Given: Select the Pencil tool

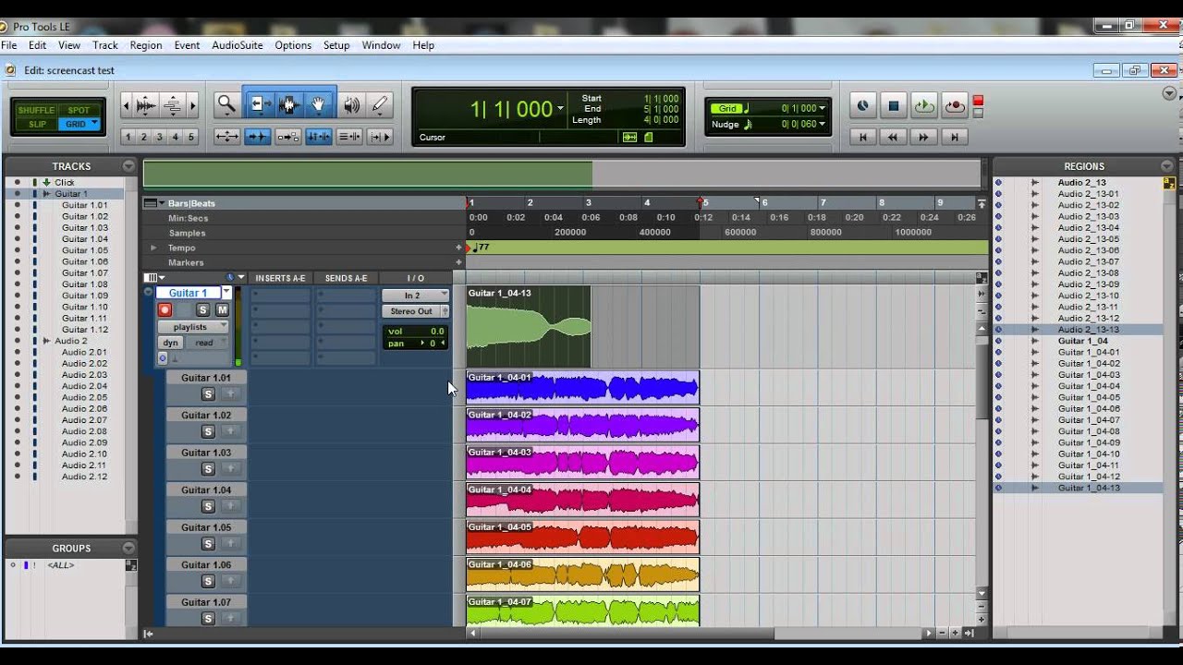Looking at the screenshot, I should click(380, 105).
